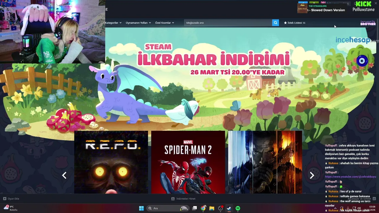Open the round app icon with red badge
379x213 pixels.
pyautogui.click(x=220, y=208)
